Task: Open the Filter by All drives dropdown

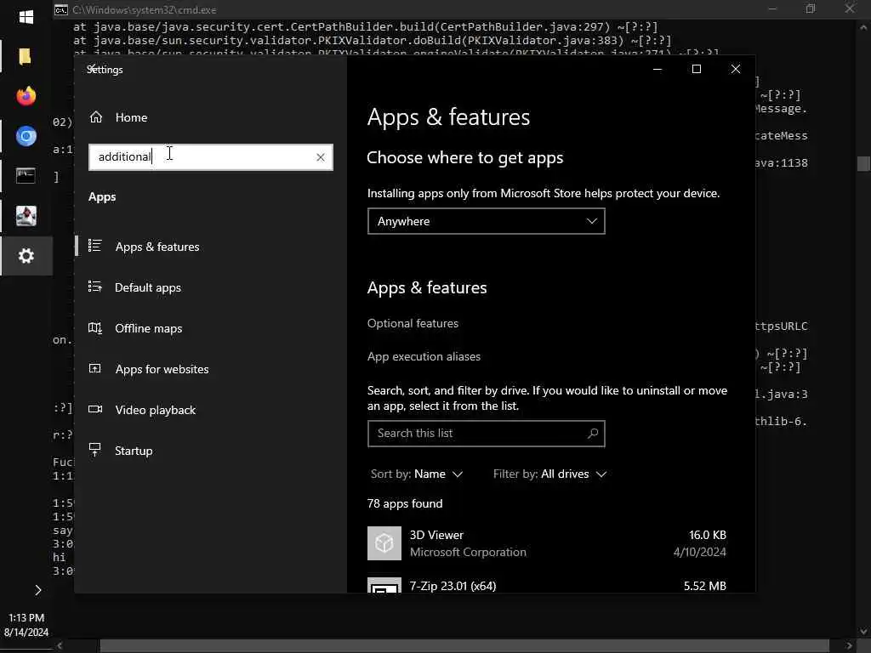Action: click(x=550, y=474)
